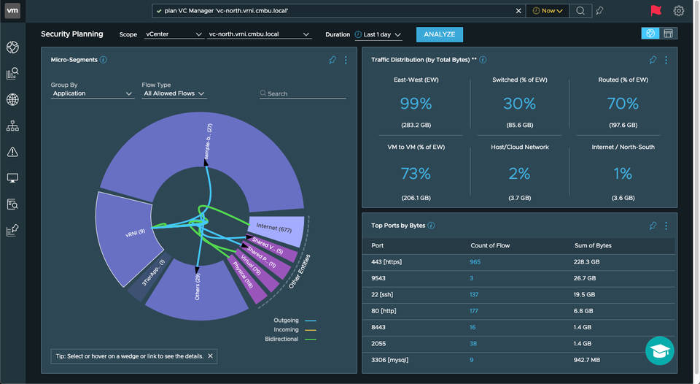Pin the Traffic Distribution widget
Viewport: 700px width, 384px height.
pyautogui.click(x=653, y=60)
